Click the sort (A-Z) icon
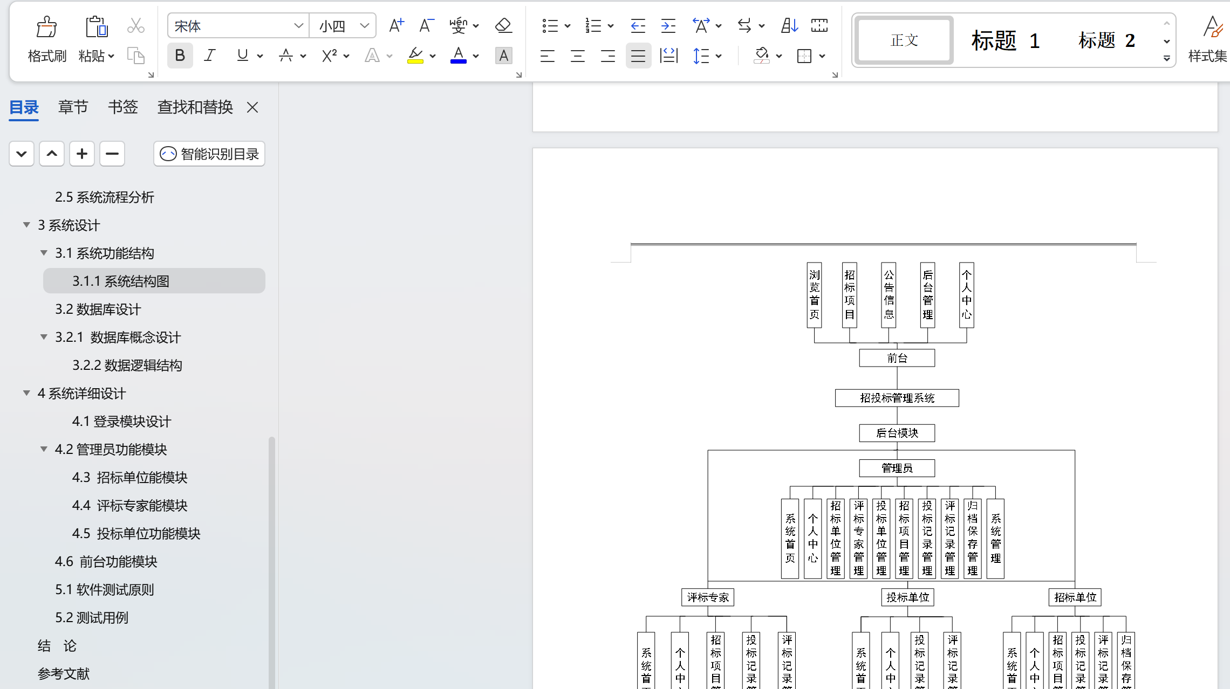The width and height of the screenshot is (1230, 689). pyautogui.click(x=789, y=25)
